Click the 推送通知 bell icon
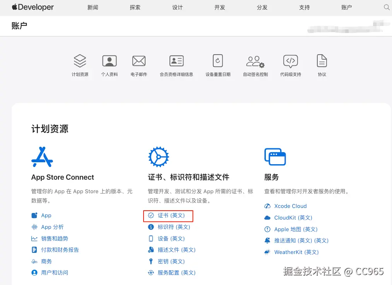The width and height of the screenshot is (392, 285). (267, 240)
